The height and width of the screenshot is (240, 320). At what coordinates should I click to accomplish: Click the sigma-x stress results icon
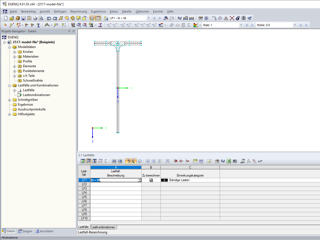click(x=137, y=25)
